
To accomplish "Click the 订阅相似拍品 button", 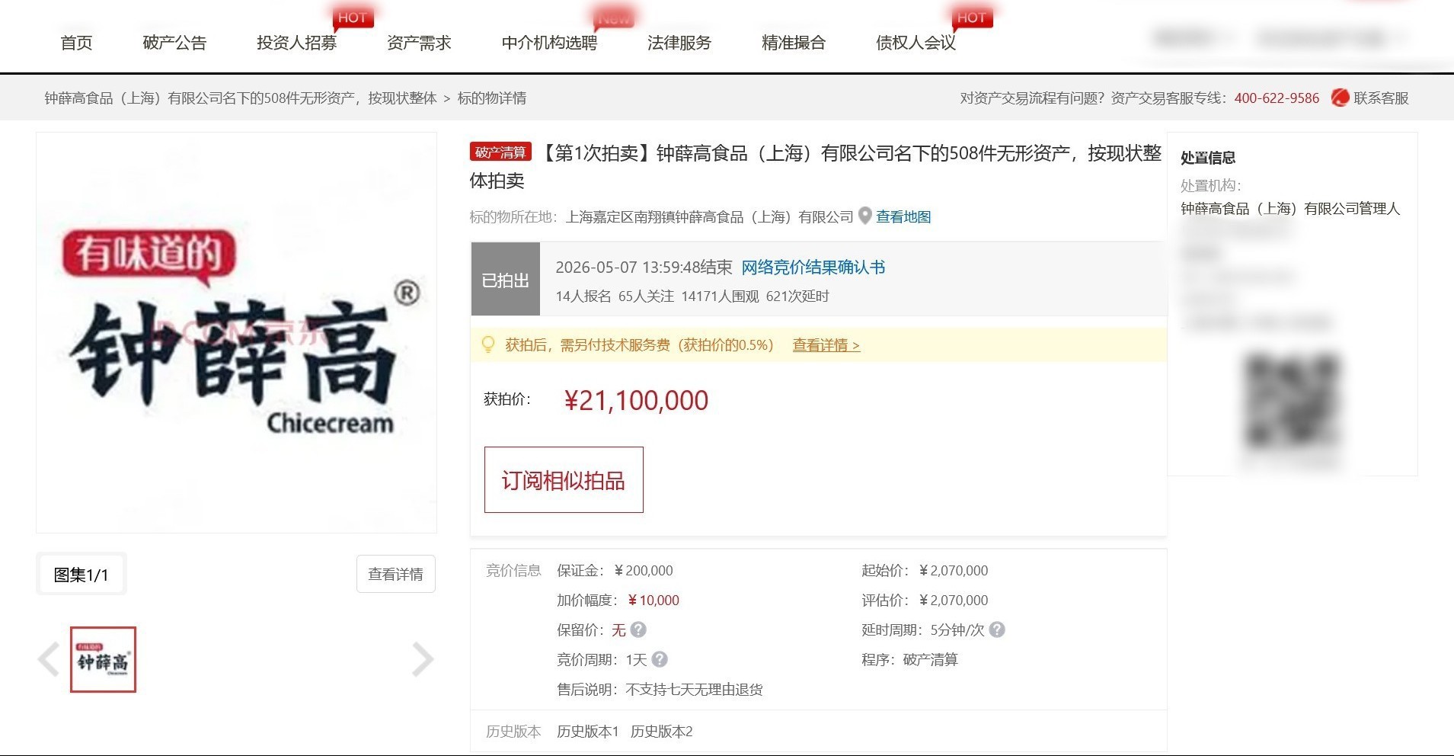I will pos(564,480).
